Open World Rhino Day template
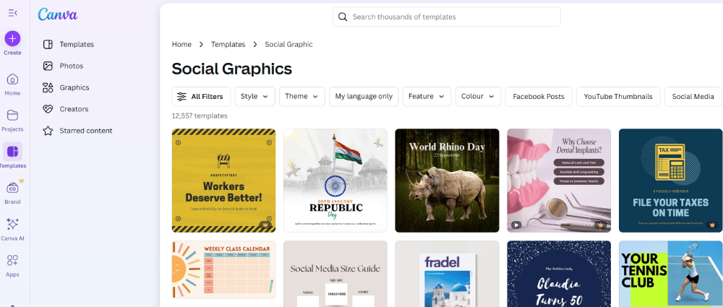The height and width of the screenshot is (307, 723). click(448, 181)
